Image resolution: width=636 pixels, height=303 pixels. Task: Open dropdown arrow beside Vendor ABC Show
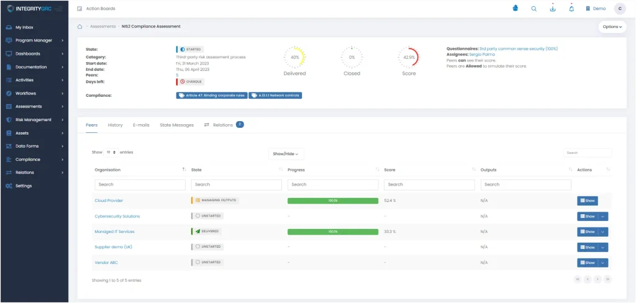pyautogui.click(x=604, y=263)
